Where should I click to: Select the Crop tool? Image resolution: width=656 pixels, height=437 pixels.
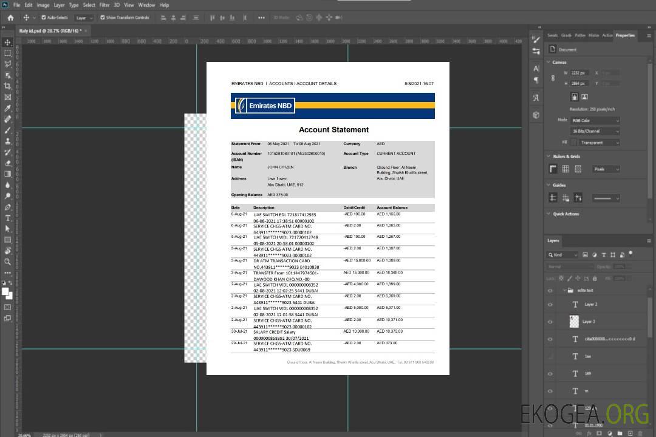click(8, 86)
